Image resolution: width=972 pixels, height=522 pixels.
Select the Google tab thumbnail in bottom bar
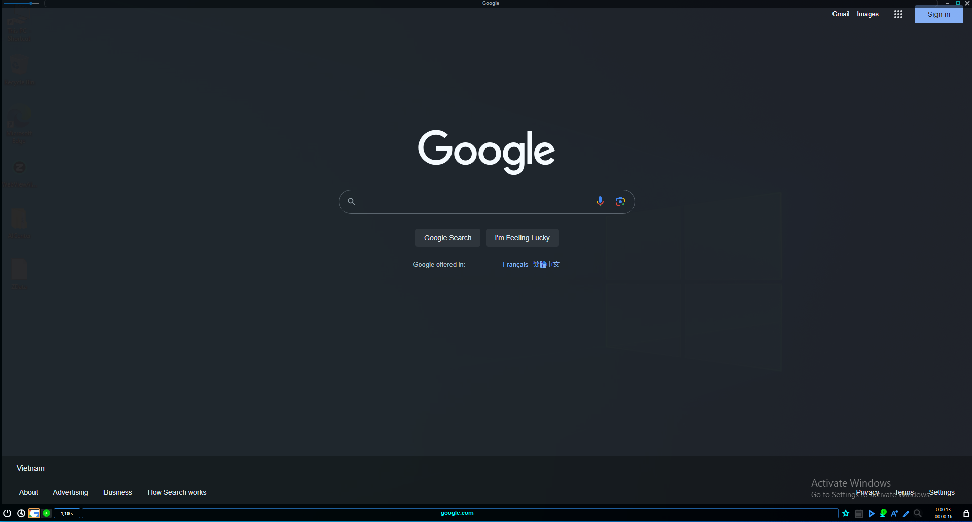[34, 513]
